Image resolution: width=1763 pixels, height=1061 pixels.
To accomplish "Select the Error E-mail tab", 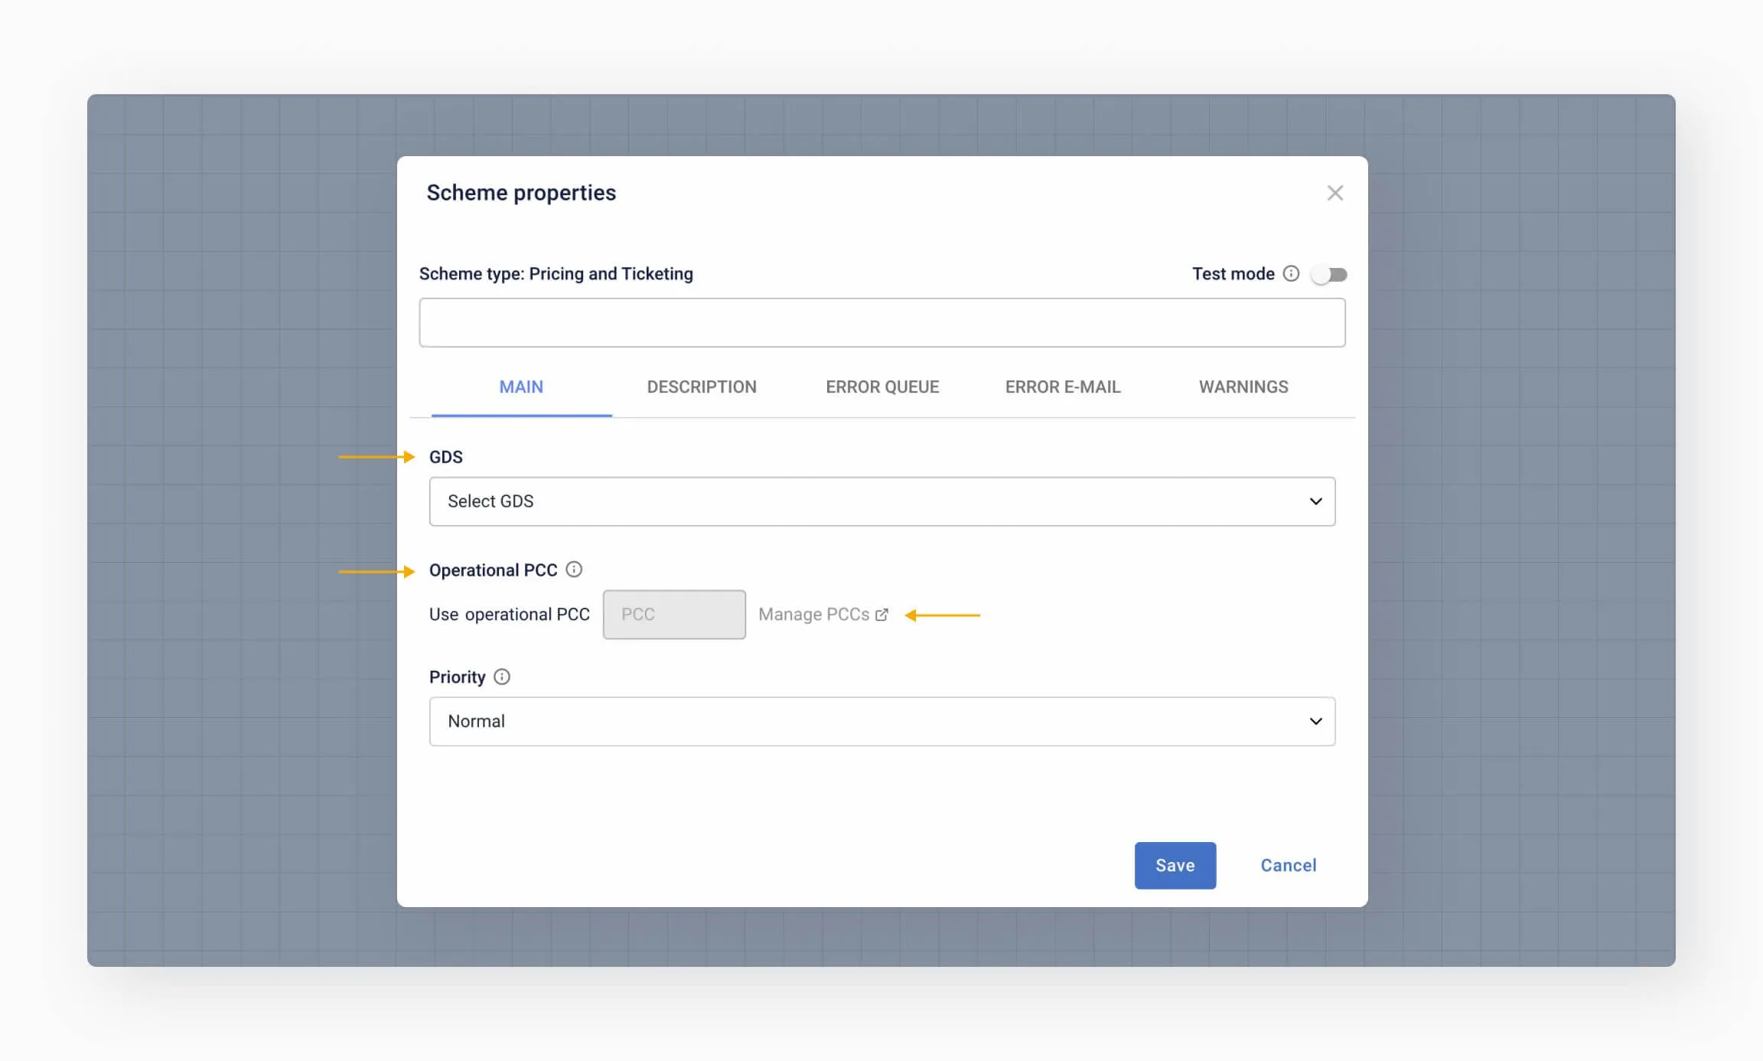I will click(x=1063, y=387).
